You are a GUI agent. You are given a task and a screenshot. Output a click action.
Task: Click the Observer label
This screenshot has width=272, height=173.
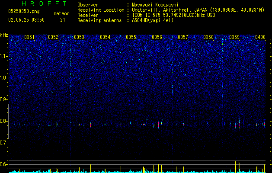tap(88, 5)
